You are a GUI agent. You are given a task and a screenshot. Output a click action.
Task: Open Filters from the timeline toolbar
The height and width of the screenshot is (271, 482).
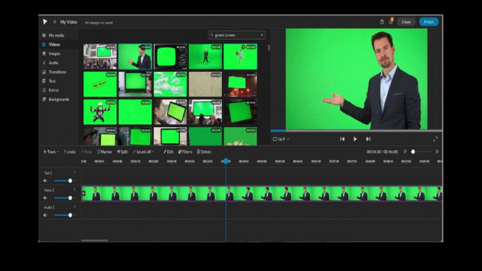185,152
